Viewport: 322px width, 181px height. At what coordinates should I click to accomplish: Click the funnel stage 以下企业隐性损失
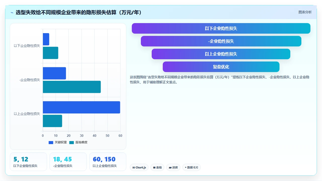[x=221, y=28]
